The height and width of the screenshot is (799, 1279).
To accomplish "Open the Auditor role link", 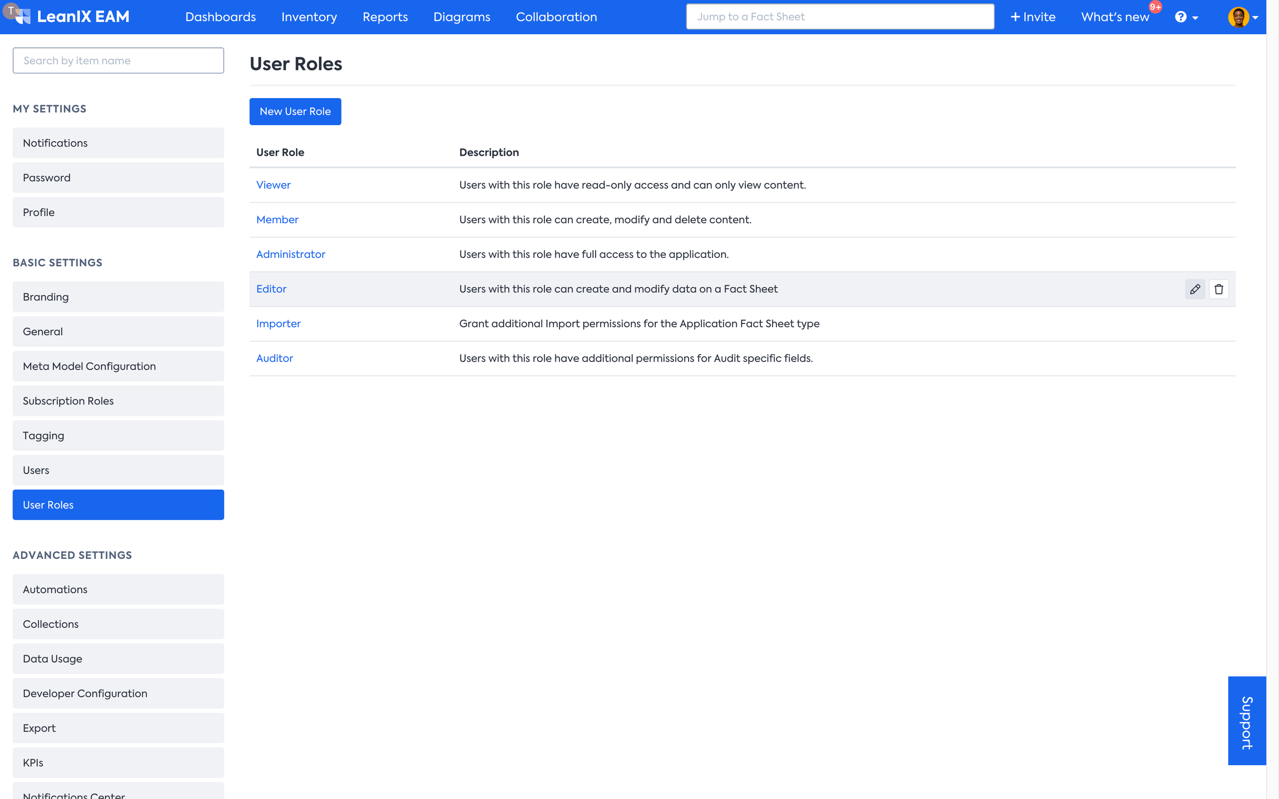I will tap(274, 358).
